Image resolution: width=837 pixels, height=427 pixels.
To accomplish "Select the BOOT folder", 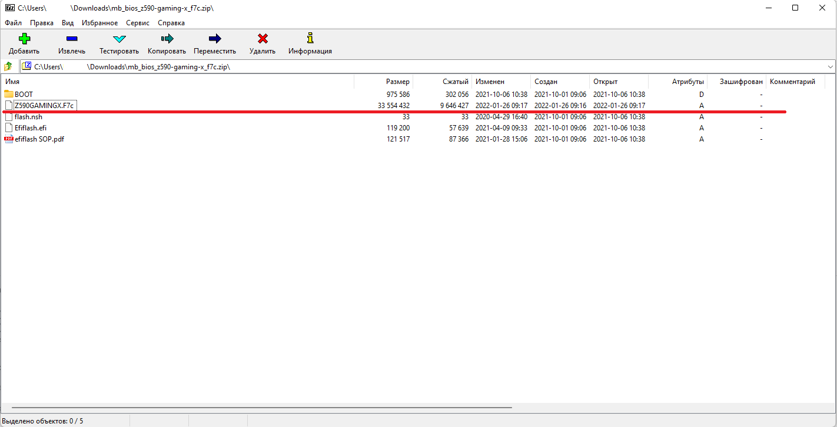I will [24, 95].
